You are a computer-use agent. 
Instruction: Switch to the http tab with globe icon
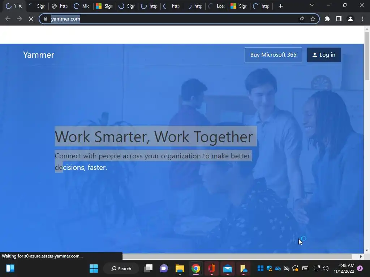coord(60,6)
